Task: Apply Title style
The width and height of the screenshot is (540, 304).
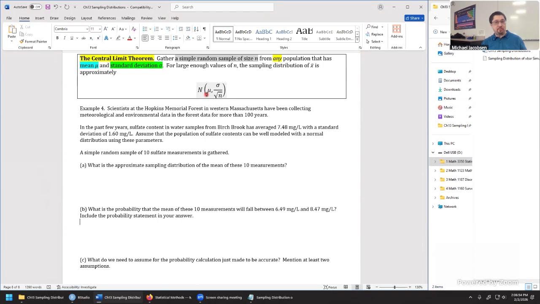Action: [x=304, y=34]
